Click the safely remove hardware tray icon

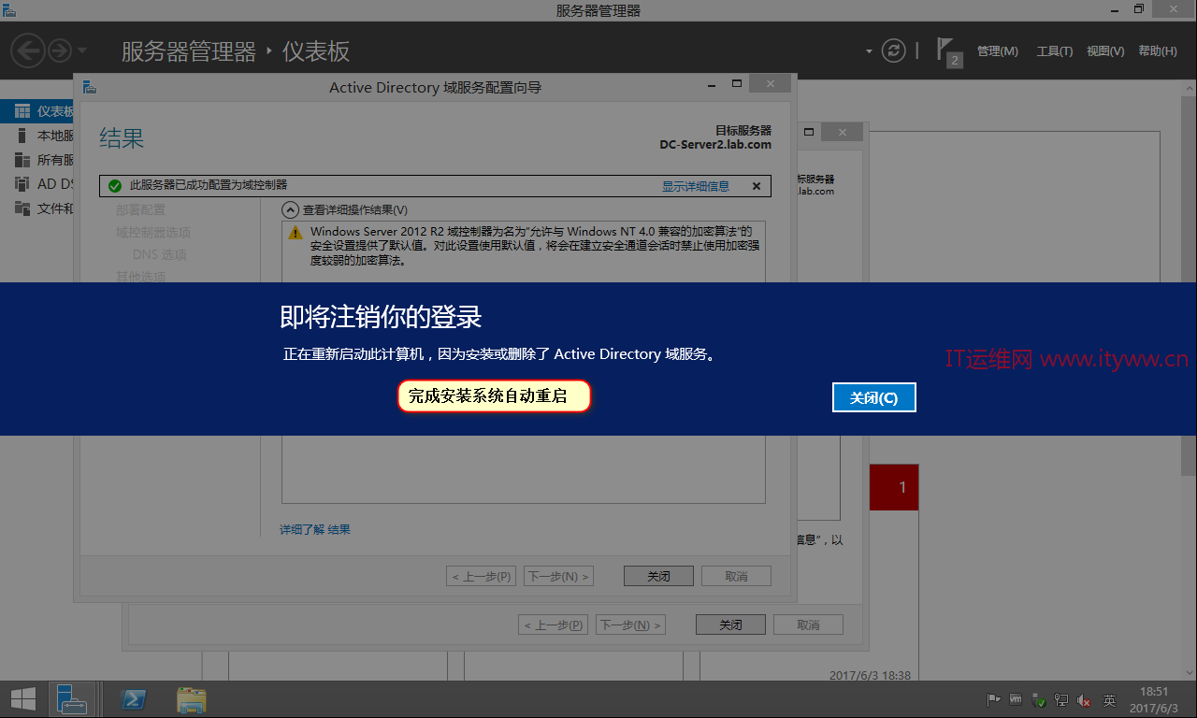click(x=1039, y=699)
